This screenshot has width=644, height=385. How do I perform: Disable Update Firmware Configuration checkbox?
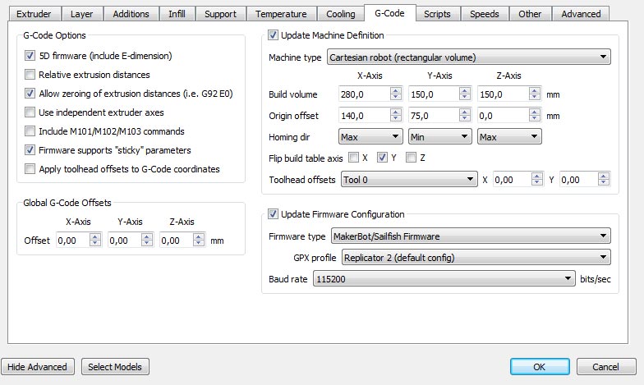[273, 213]
